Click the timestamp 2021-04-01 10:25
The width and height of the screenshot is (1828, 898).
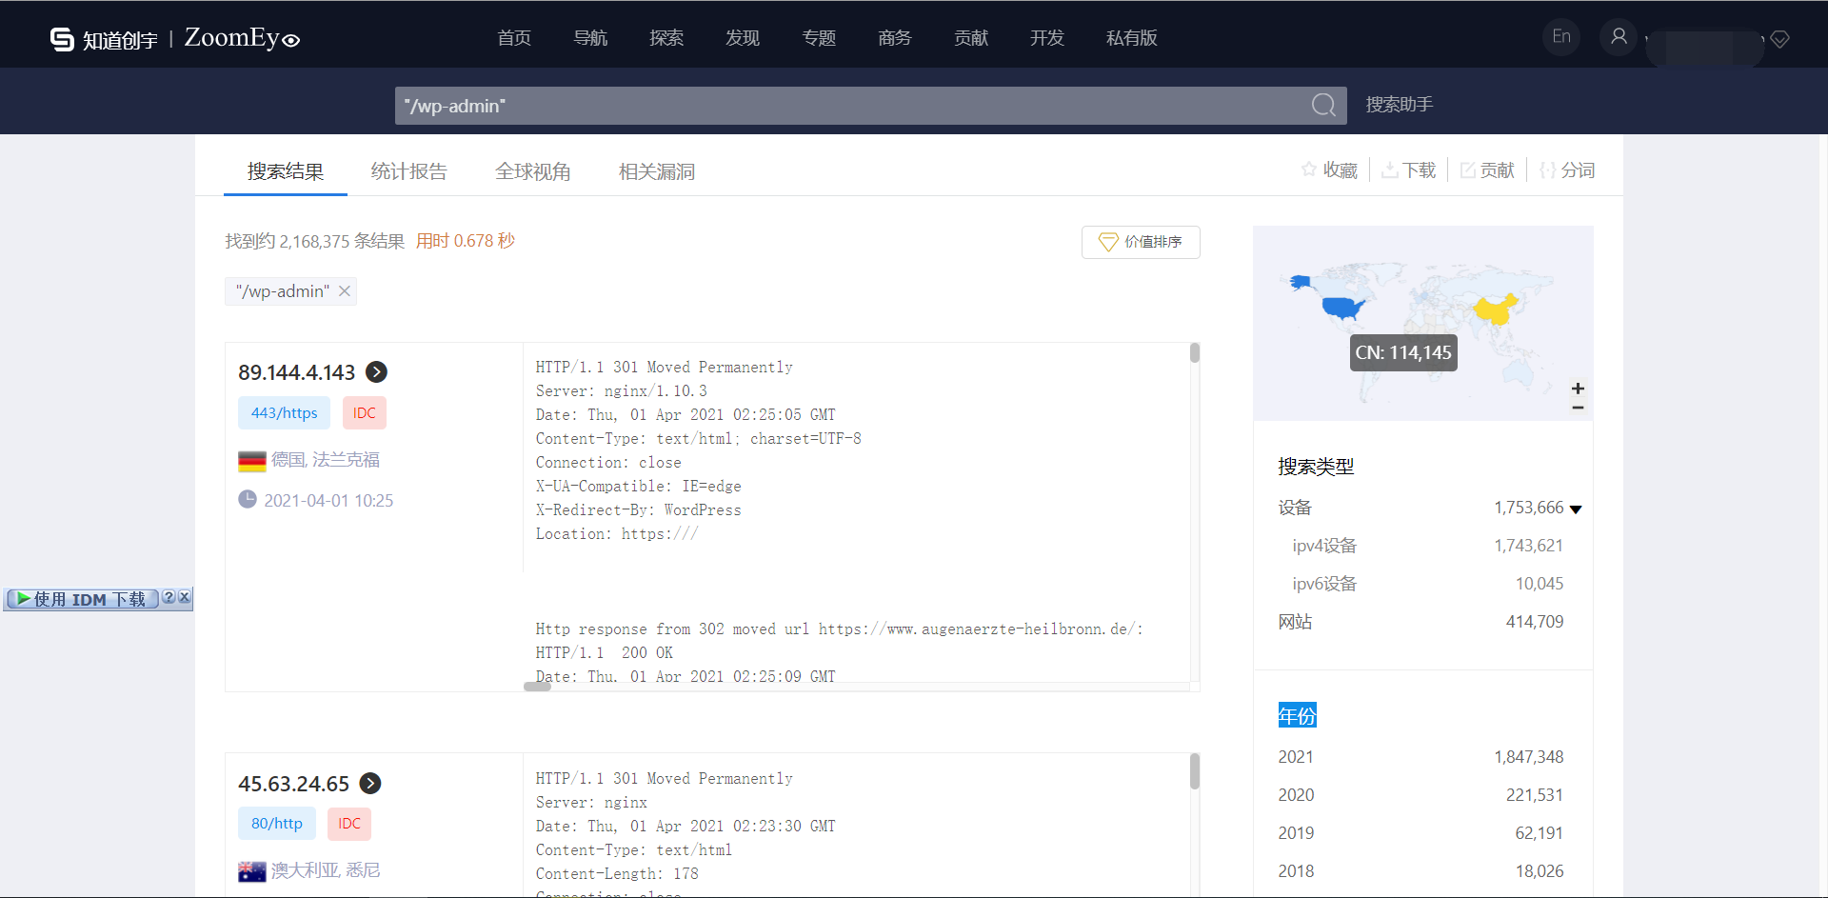pyautogui.click(x=328, y=501)
